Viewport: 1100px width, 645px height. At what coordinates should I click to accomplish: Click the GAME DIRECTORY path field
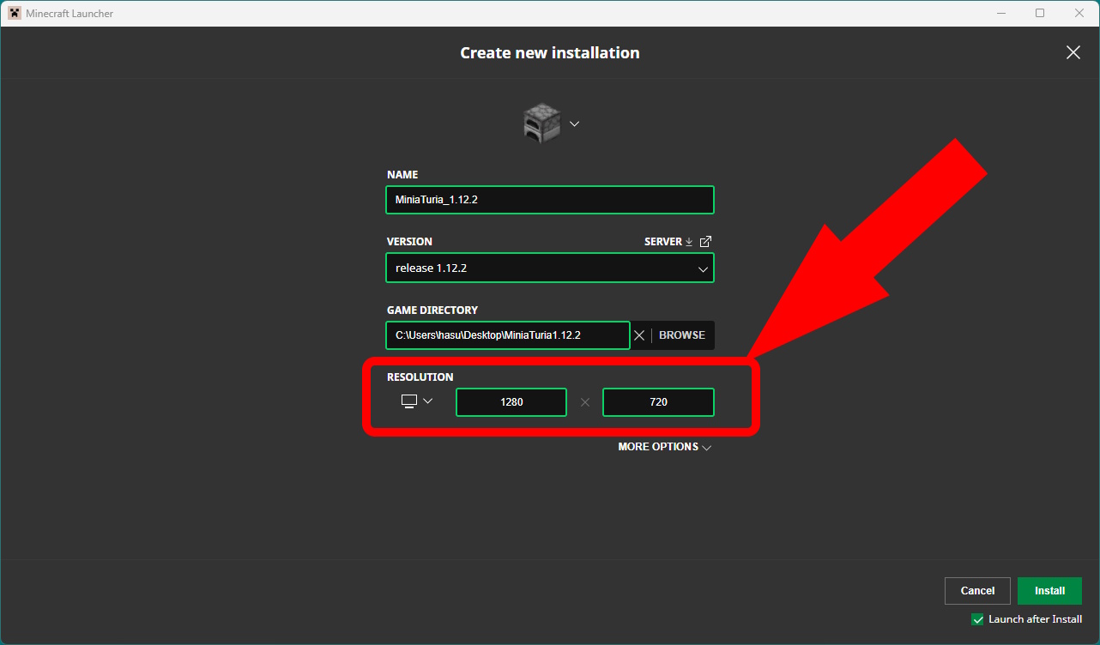pos(508,335)
